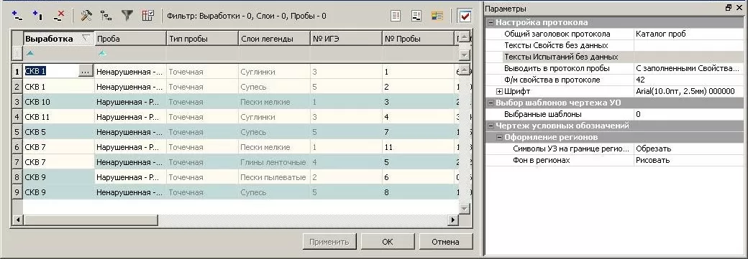Click the delete row icon with red X
748x259 pixels.
[59, 16]
